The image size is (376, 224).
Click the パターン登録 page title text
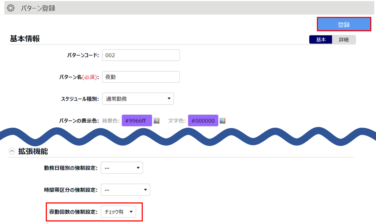coord(38,8)
